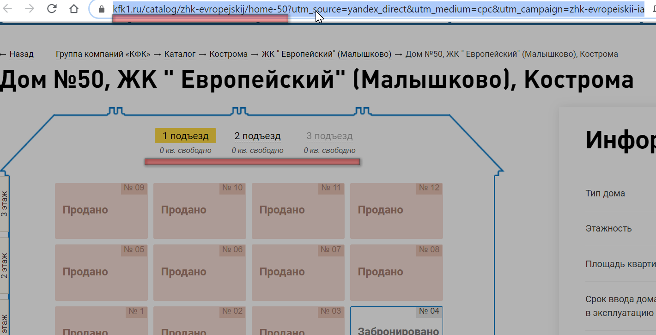Open the Кострома breadcrumb link
Viewport: 656px width, 335px height.
point(229,54)
